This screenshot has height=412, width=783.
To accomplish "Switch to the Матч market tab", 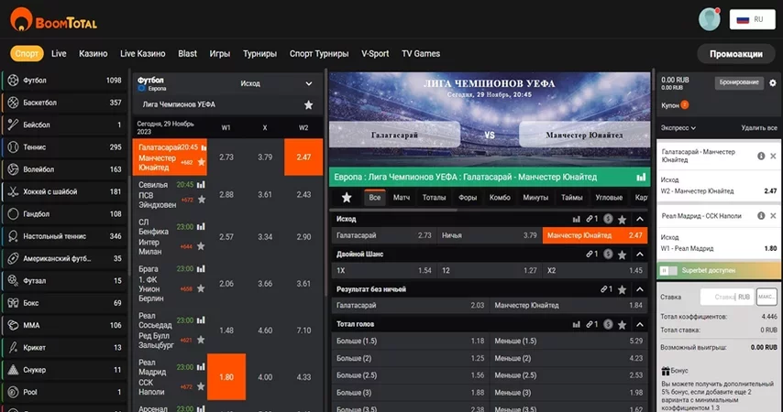I will [x=402, y=198].
